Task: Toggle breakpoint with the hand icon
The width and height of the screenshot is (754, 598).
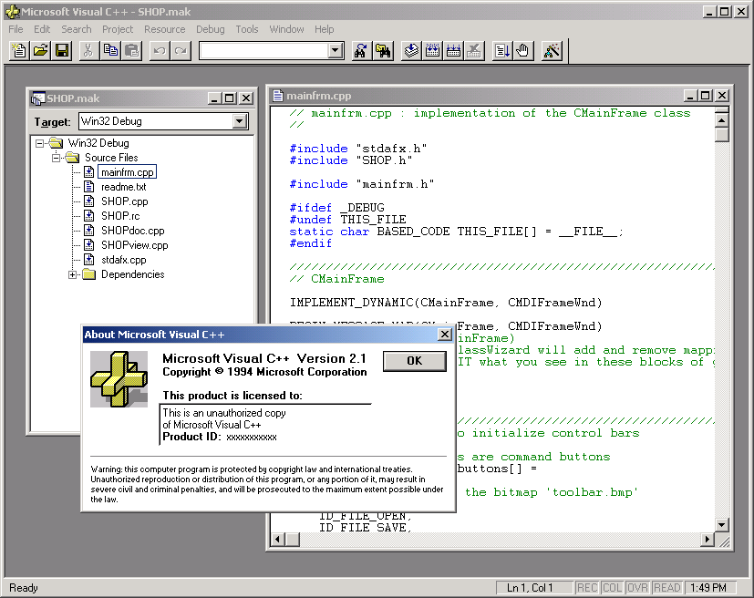Action: tap(523, 50)
